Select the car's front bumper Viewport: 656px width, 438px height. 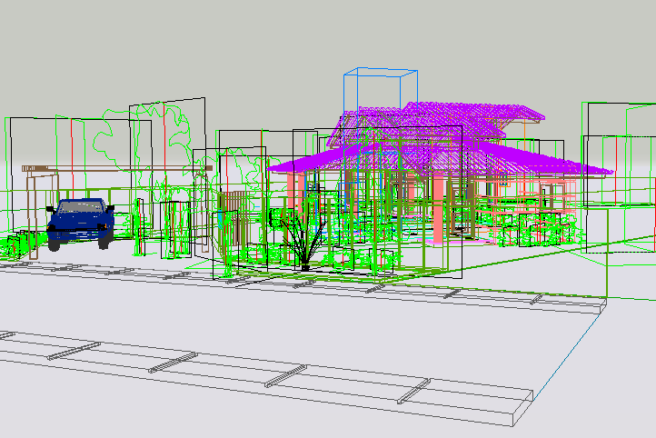(x=79, y=233)
